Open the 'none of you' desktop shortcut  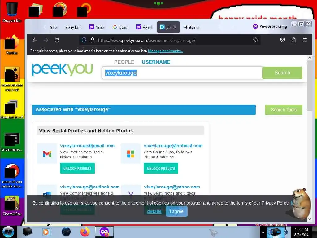point(12,176)
